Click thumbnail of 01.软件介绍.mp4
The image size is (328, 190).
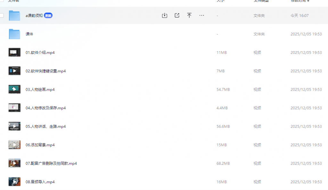pos(14,52)
